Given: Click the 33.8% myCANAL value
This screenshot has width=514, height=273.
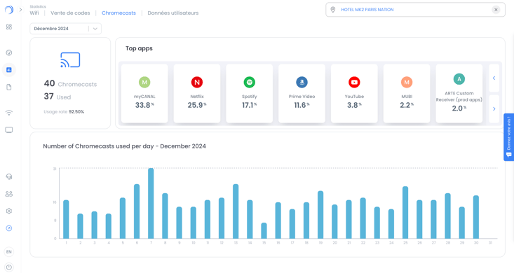Looking at the screenshot, I should pos(144,105).
